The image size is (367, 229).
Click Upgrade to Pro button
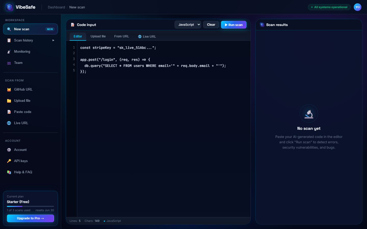[30, 218]
